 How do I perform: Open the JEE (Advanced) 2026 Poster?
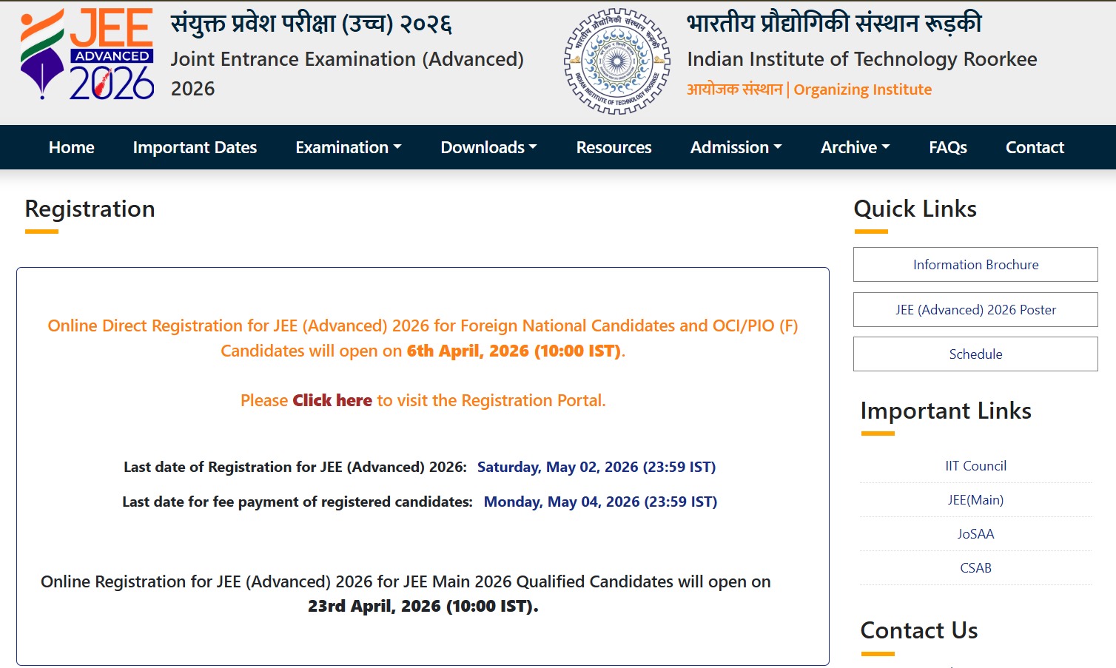pyautogui.click(x=975, y=309)
